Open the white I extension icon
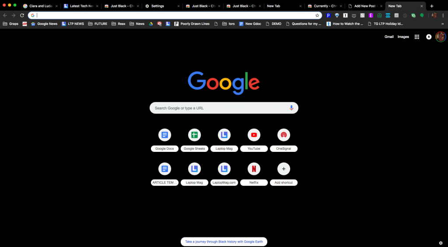The width and height of the screenshot is (448, 247). coord(346,15)
